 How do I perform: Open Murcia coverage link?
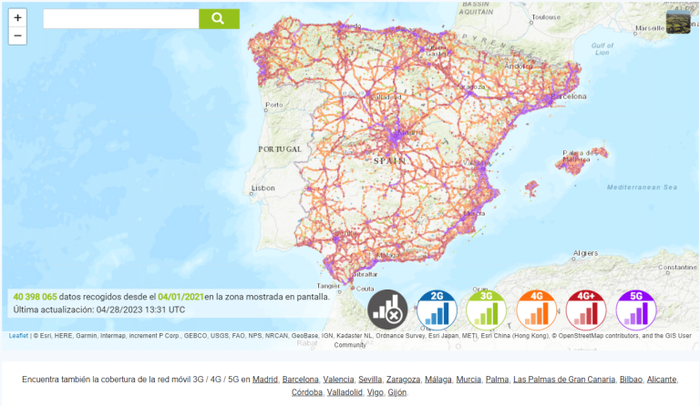(468, 380)
